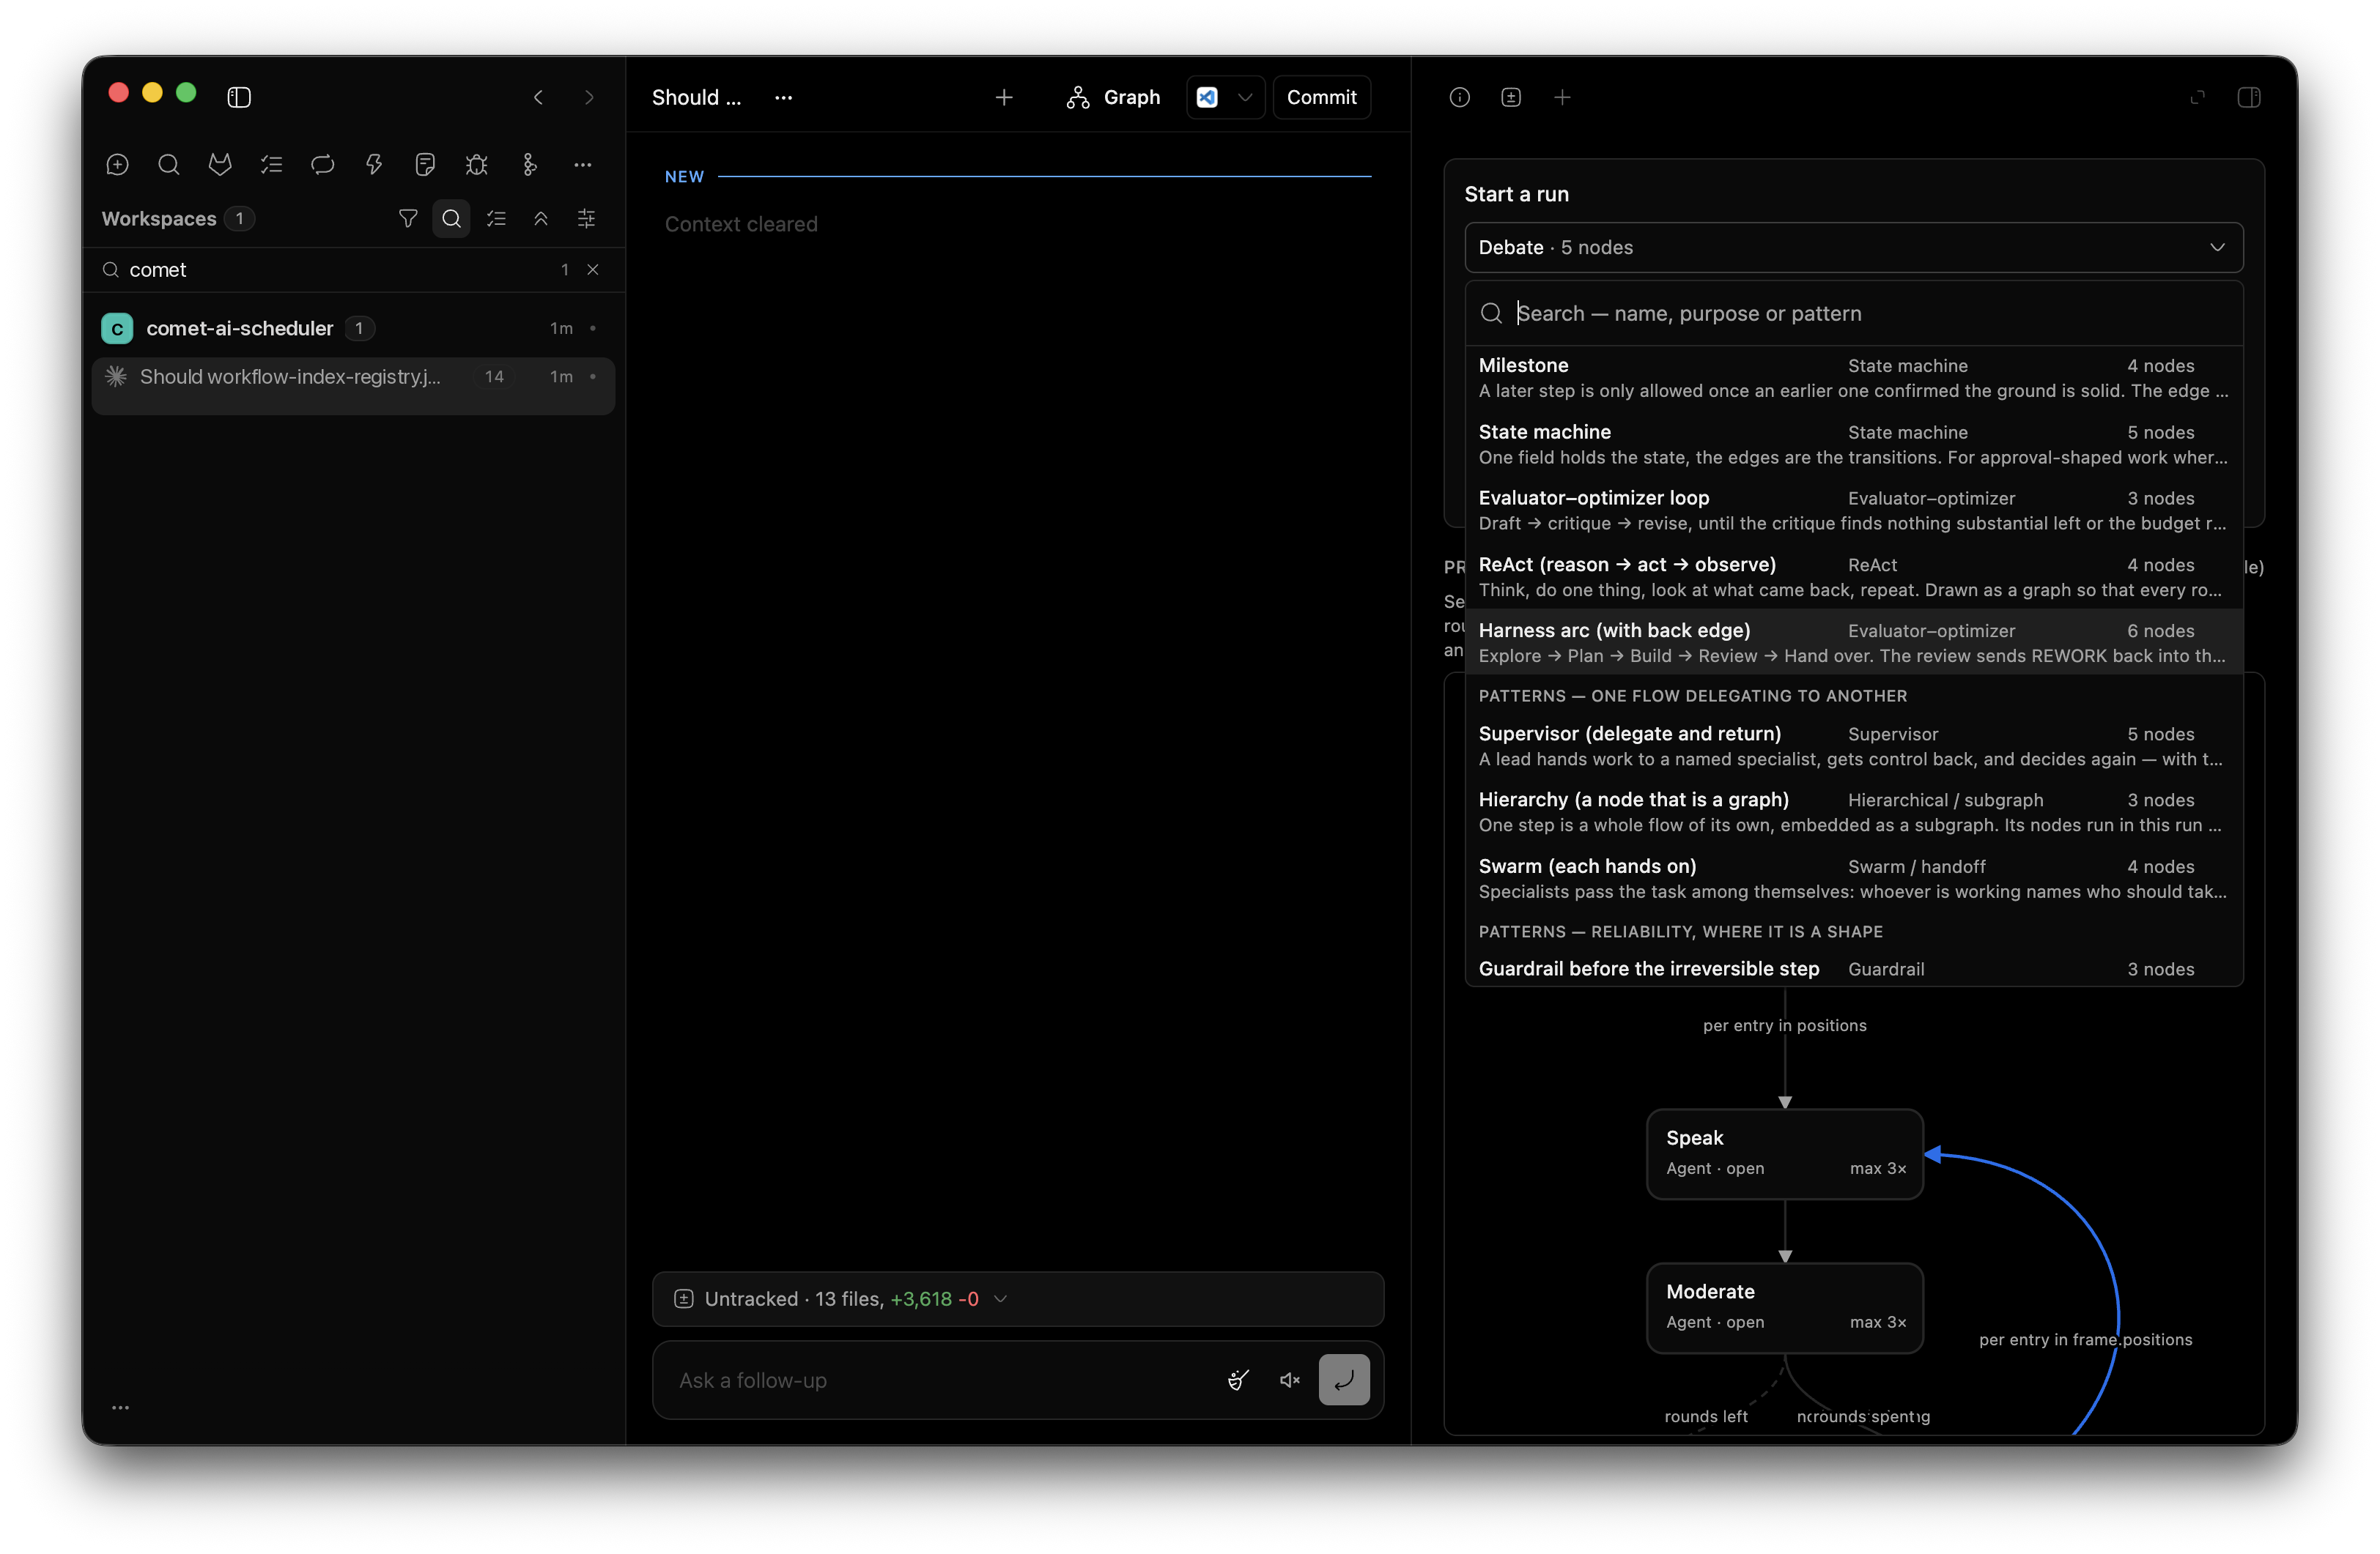This screenshot has width=2380, height=1554.
Task: Start a new chat with the plus-bubble icon
Action: (117, 165)
